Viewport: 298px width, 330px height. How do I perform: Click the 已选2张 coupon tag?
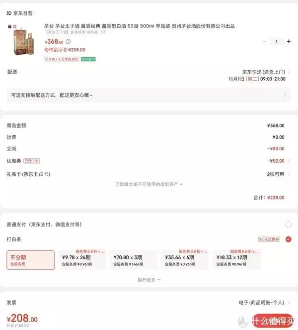pos(31,161)
